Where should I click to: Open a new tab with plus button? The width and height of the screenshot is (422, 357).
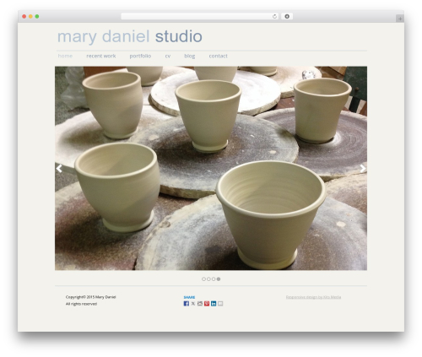click(x=400, y=19)
